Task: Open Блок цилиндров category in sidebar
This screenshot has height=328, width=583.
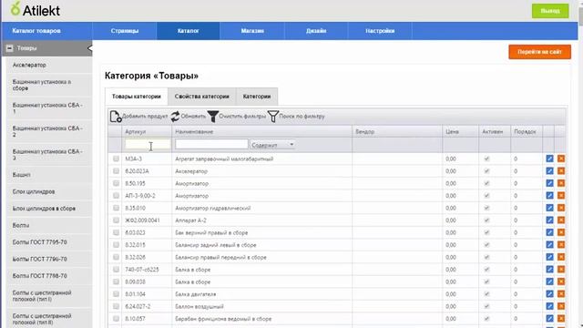Action: coord(49,191)
